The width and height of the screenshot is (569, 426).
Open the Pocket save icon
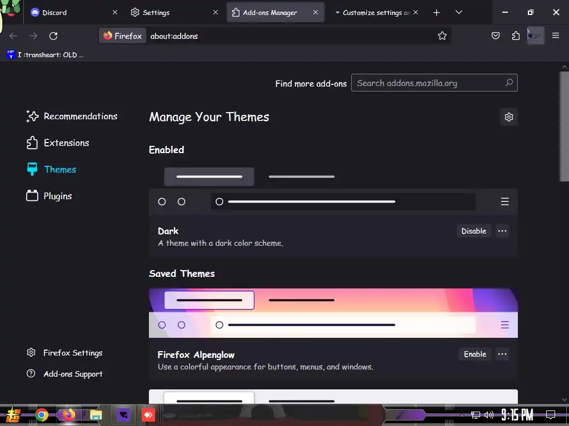(495, 35)
